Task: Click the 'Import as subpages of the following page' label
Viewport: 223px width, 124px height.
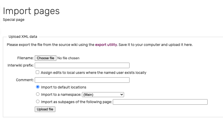Action: pos(76,102)
